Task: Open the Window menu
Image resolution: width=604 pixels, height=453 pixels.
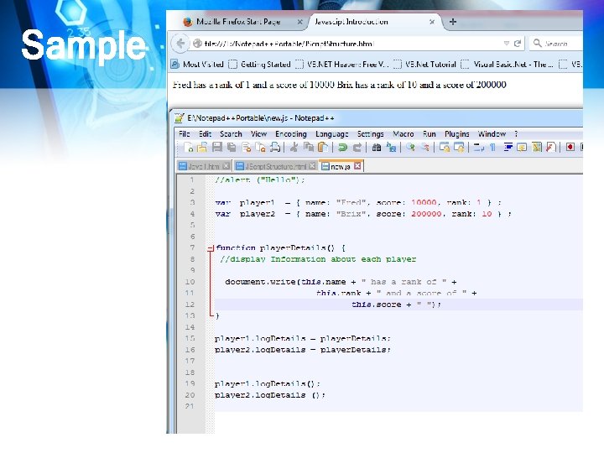Action: 492,133
